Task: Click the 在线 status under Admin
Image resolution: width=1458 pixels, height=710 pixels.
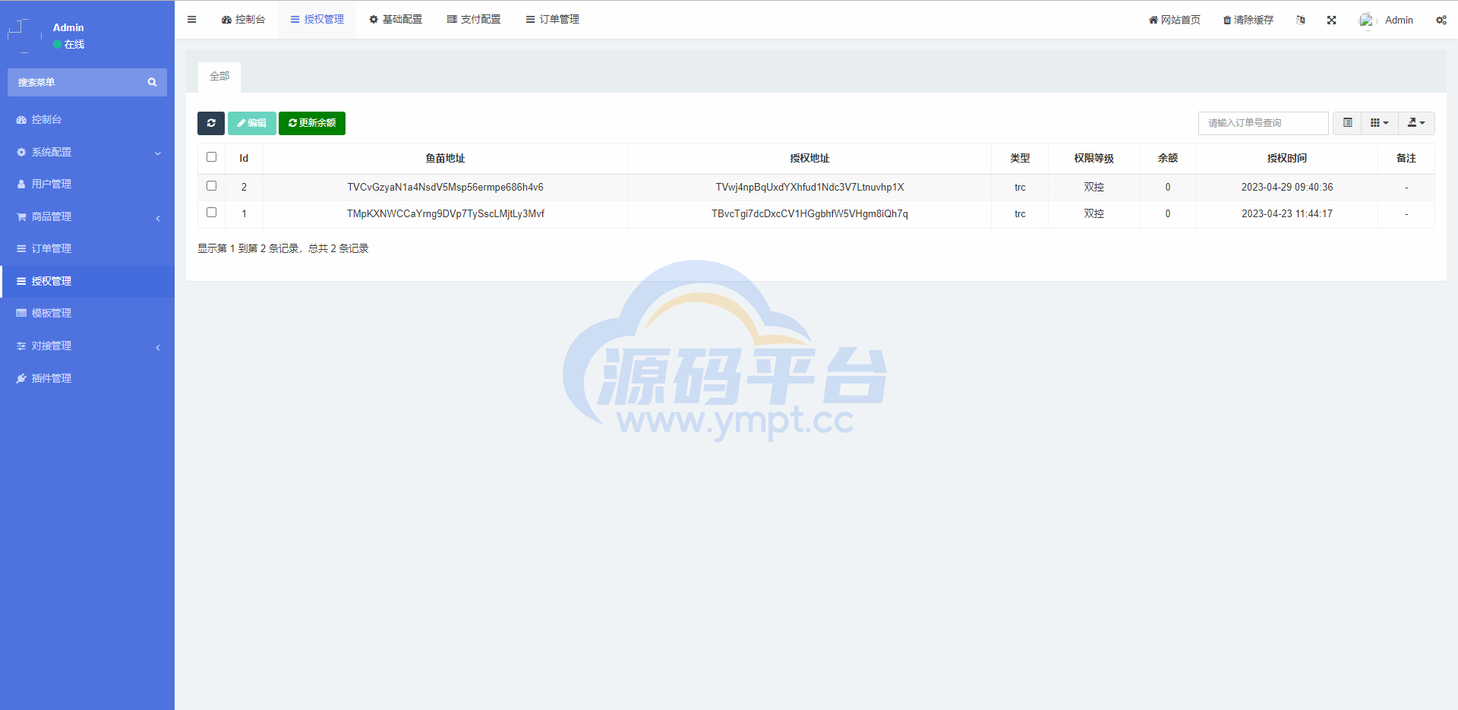Action: (69, 44)
